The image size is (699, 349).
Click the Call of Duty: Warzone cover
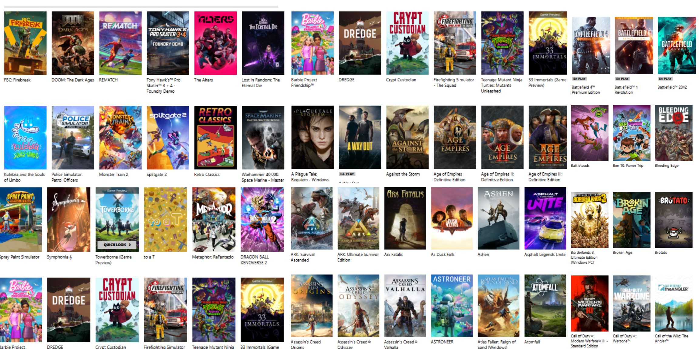click(x=632, y=304)
